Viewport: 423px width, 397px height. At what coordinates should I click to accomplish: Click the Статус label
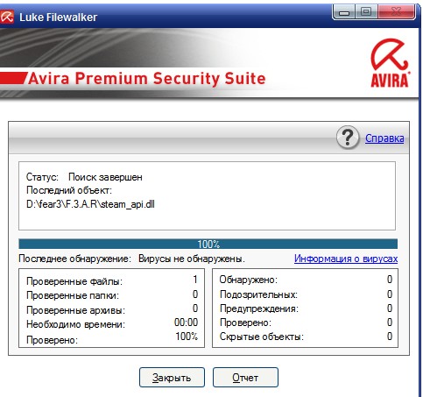42,177
